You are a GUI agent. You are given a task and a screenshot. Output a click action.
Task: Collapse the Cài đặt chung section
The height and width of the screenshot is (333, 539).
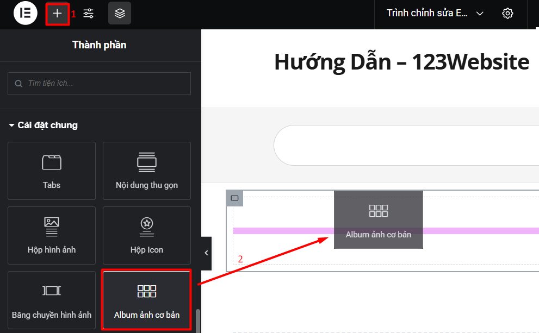[x=44, y=125]
